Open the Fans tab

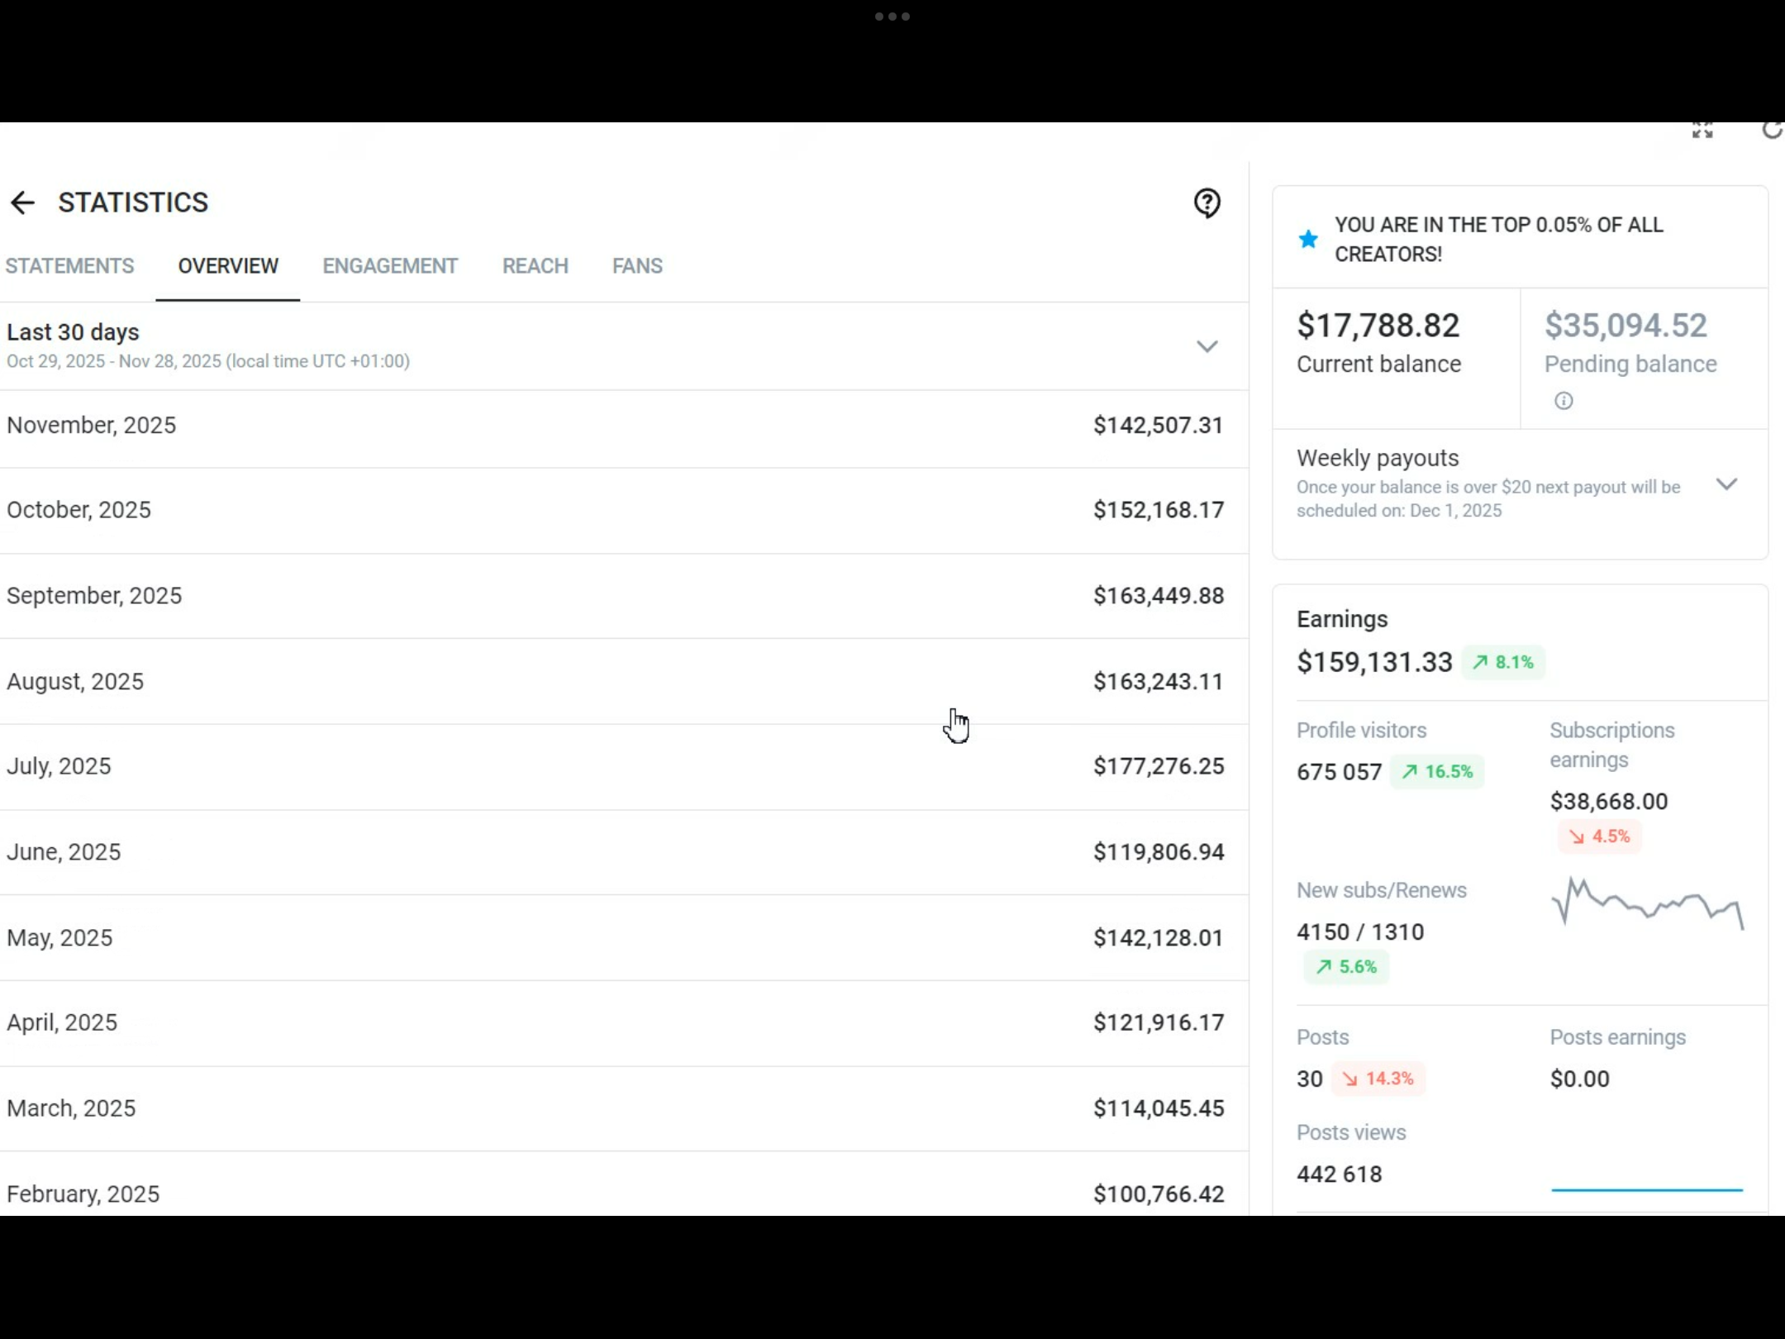point(636,266)
